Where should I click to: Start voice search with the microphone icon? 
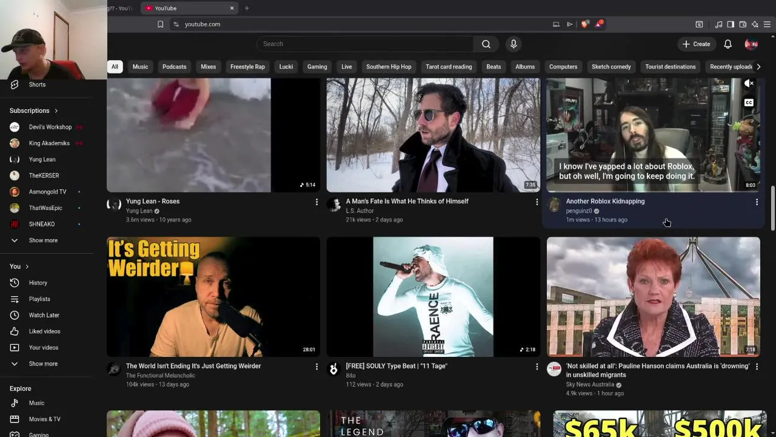pyautogui.click(x=513, y=44)
